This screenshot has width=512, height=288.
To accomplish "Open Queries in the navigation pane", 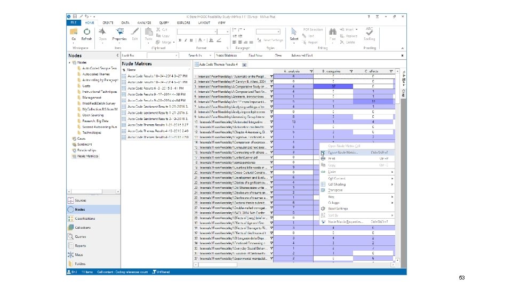I will pos(81,236).
